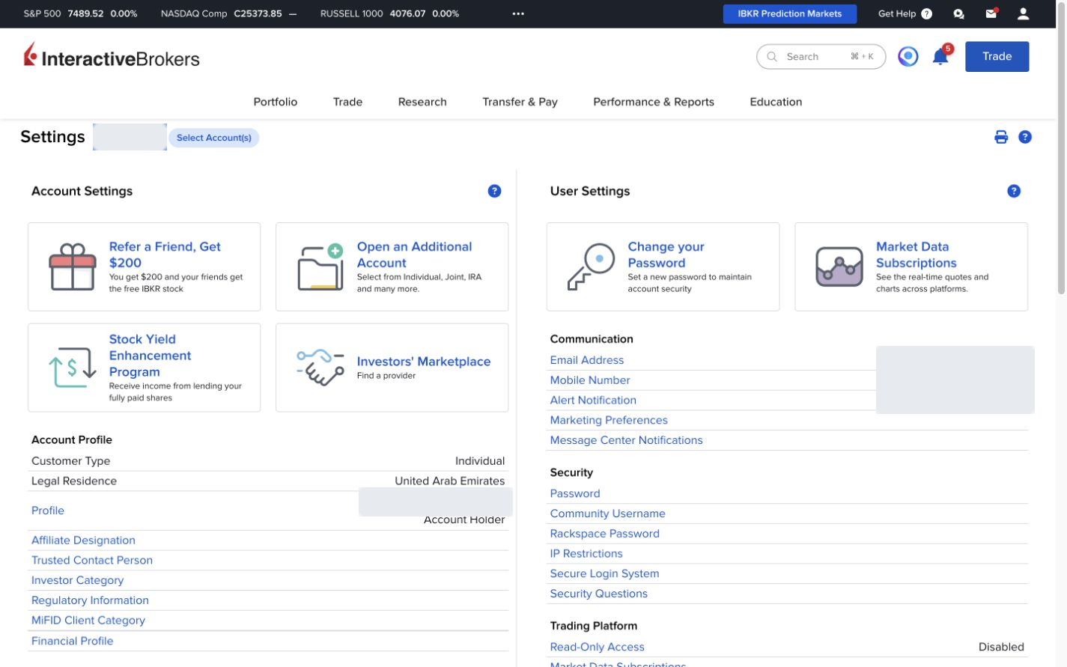The image size is (1067, 667).
Task: Open the Research menu
Action: (422, 102)
